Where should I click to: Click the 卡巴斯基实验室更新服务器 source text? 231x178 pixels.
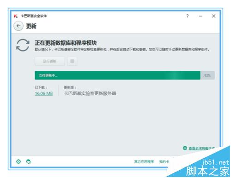[90, 93]
